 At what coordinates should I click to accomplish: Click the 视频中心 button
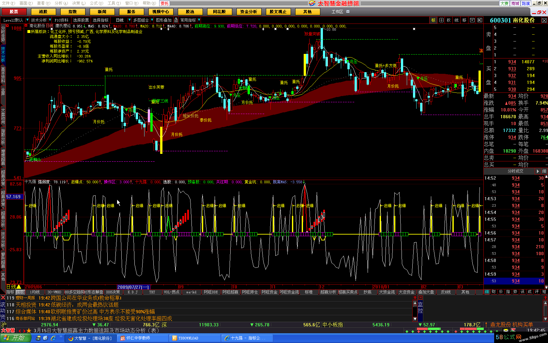(x=160, y=12)
